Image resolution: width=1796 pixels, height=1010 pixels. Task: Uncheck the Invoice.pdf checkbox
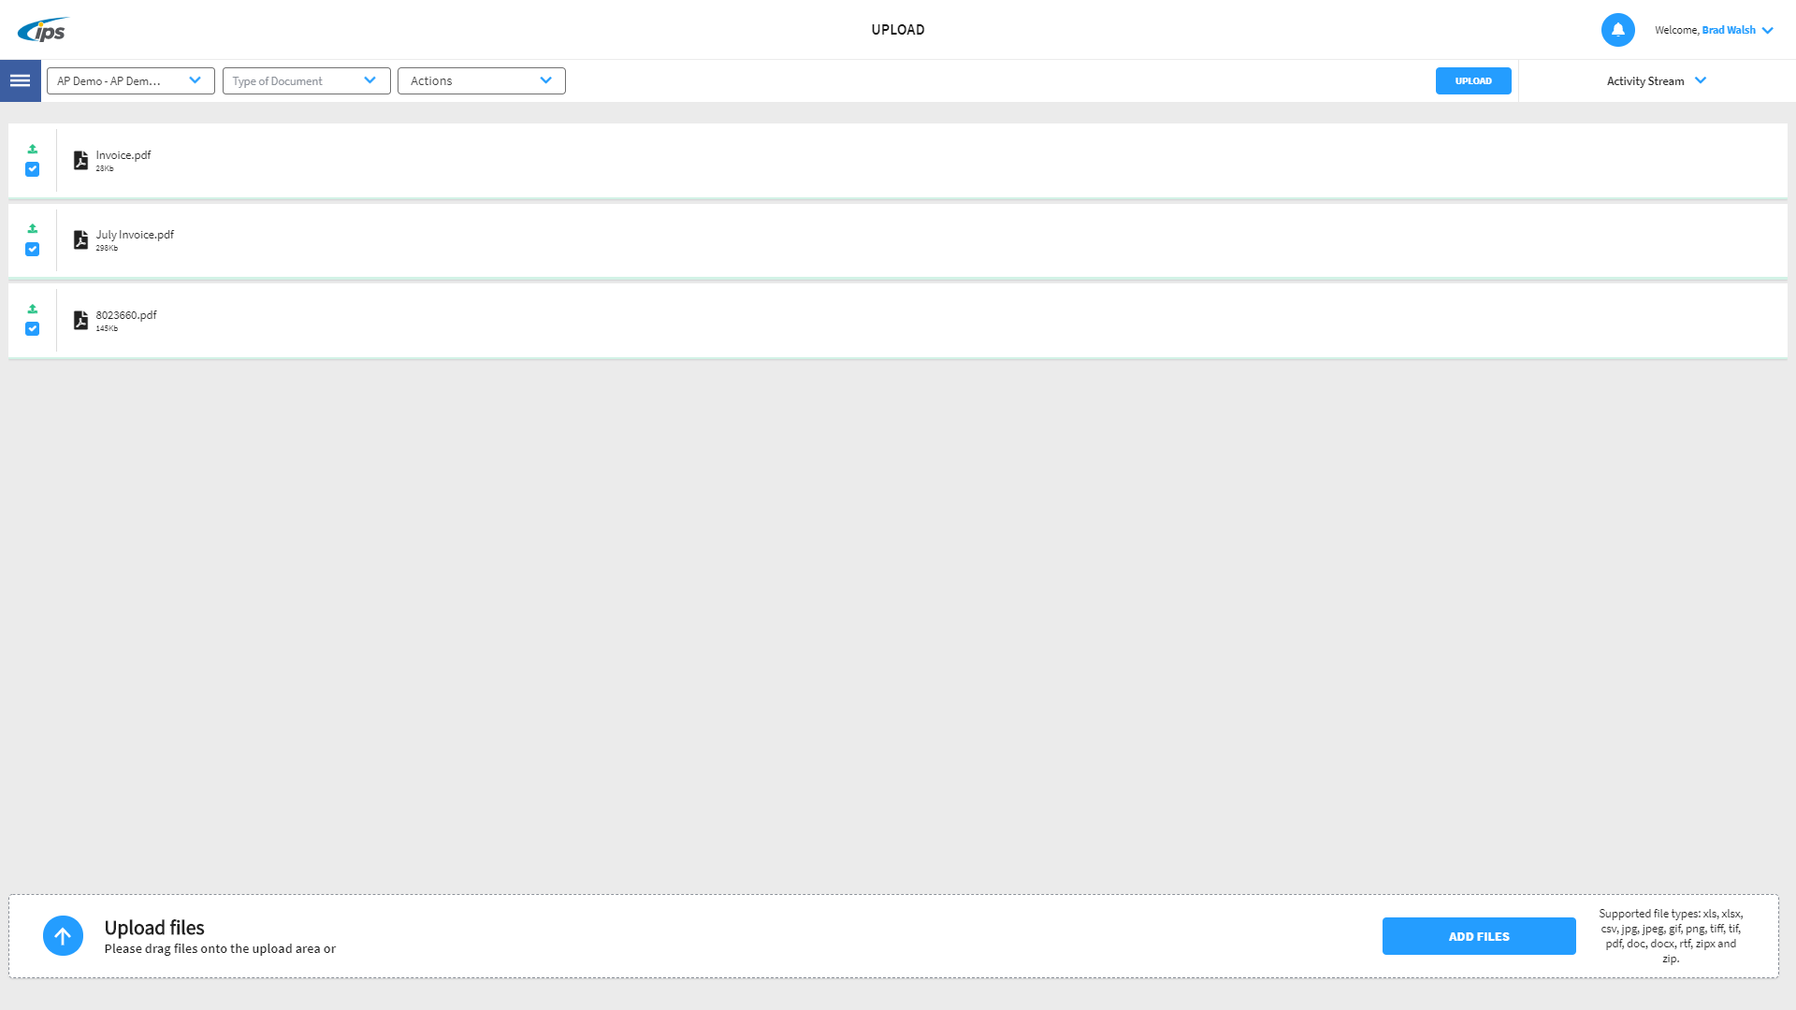(x=33, y=169)
